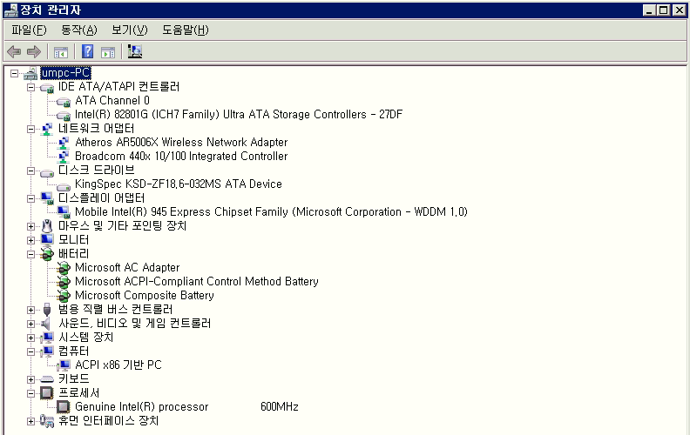Open the 도움말(H) menu
The image size is (690, 435).
pyautogui.click(x=186, y=30)
